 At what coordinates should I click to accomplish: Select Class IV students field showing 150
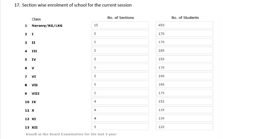(x=184, y=59)
